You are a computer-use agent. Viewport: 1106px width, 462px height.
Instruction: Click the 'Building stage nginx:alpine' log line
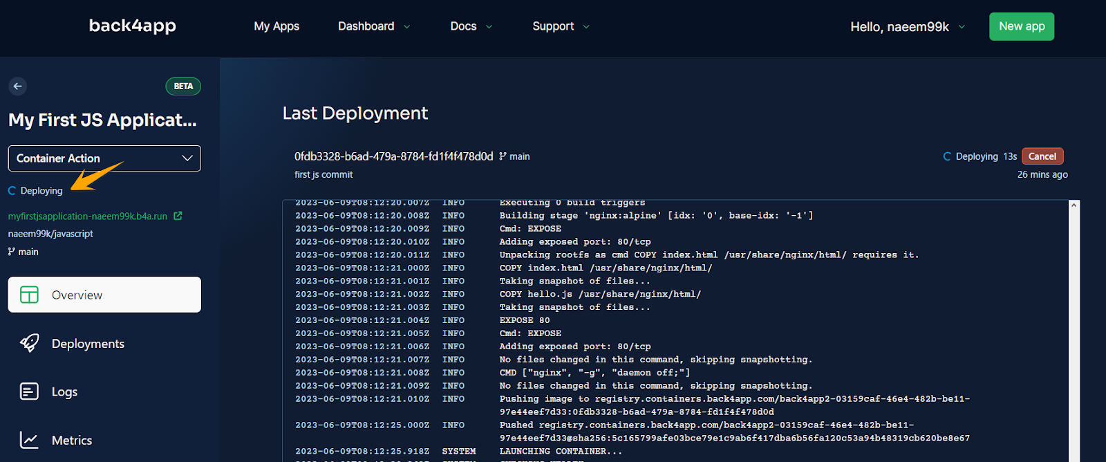coord(656,216)
